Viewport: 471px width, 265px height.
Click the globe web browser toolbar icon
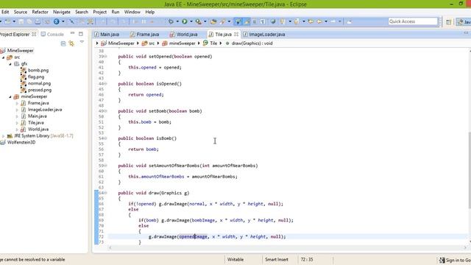point(273,21)
